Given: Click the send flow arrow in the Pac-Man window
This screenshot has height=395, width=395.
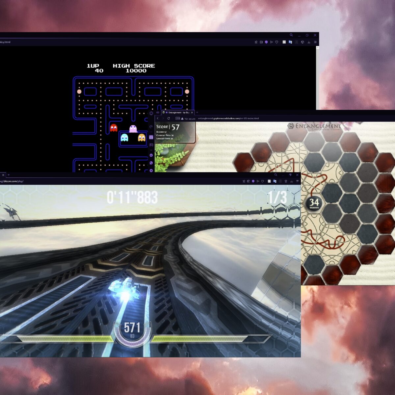Looking at the screenshot, I should [272, 42].
